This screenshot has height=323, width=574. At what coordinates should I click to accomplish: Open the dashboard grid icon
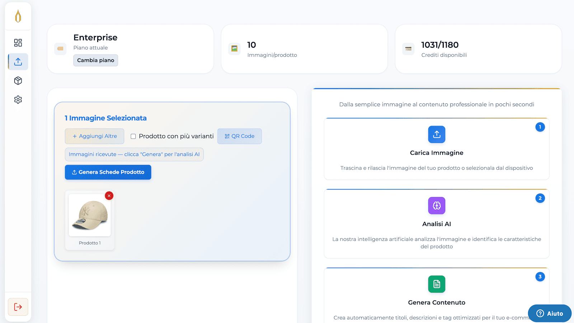[x=18, y=43]
